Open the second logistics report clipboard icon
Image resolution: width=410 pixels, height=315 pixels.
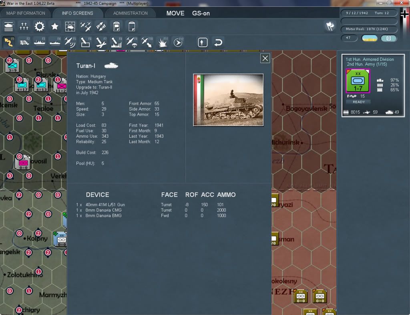132,26
